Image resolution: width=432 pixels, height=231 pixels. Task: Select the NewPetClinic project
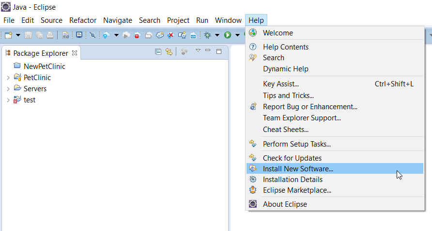[x=45, y=66]
